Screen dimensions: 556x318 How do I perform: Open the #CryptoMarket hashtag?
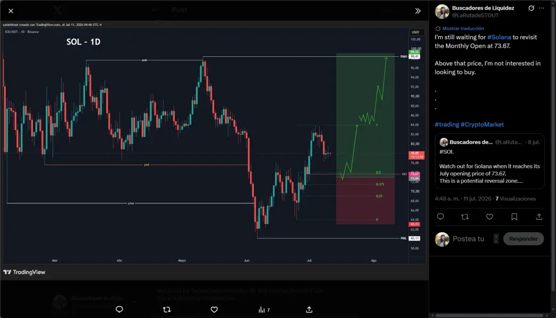482,124
